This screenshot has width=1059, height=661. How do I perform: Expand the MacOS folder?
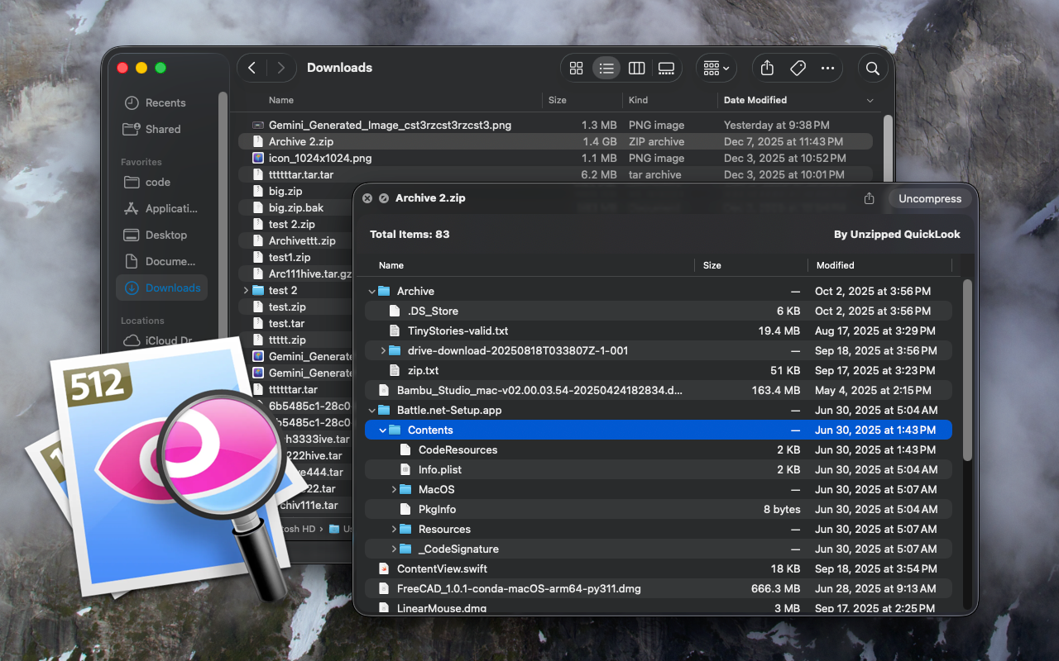(x=394, y=489)
